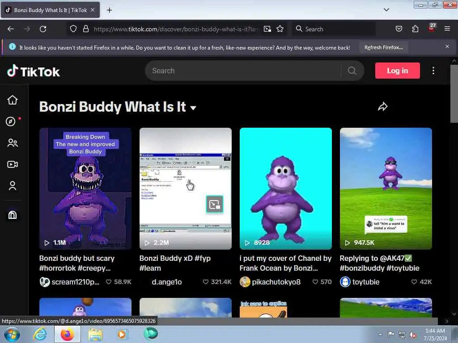This screenshot has width=458, height=343.
Task: Show hidden system tray icons arrow
Action: point(380,335)
